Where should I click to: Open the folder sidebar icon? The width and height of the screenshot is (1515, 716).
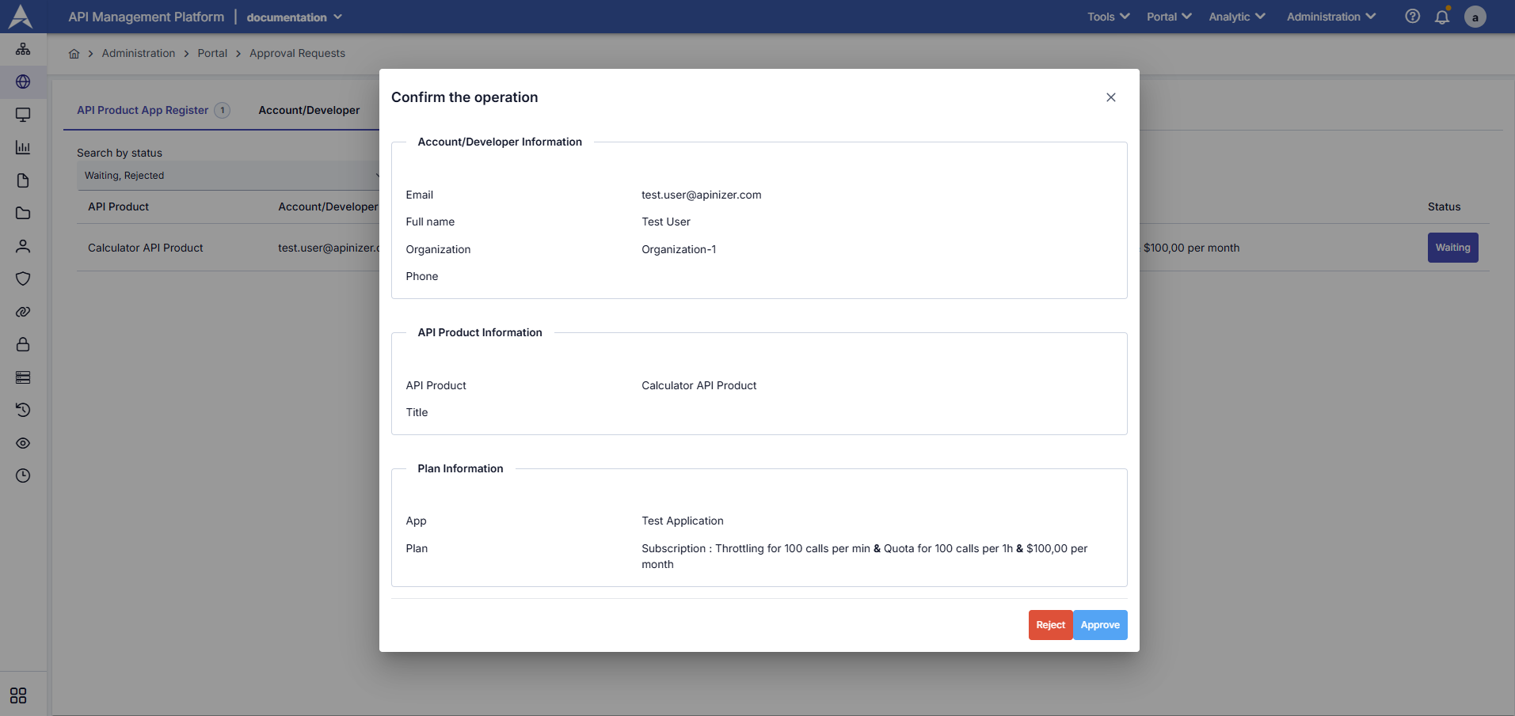tap(23, 214)
